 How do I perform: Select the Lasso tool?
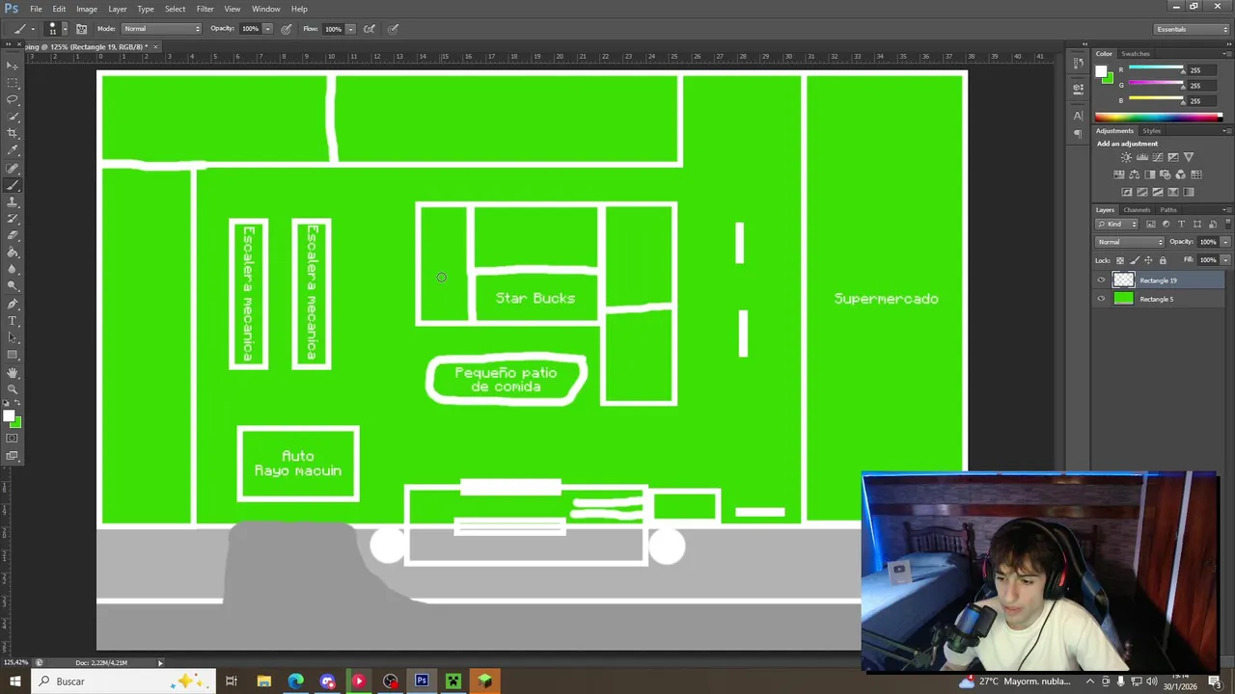click(13, 99)
